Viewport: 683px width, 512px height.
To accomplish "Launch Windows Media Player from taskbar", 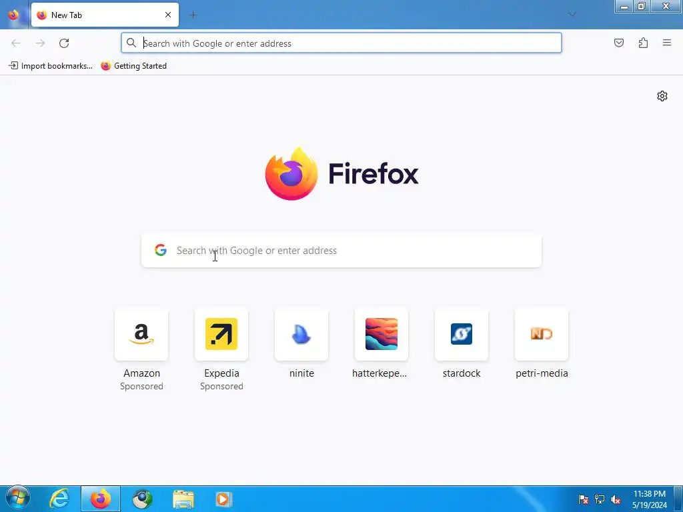I will [x=224, y=499].
